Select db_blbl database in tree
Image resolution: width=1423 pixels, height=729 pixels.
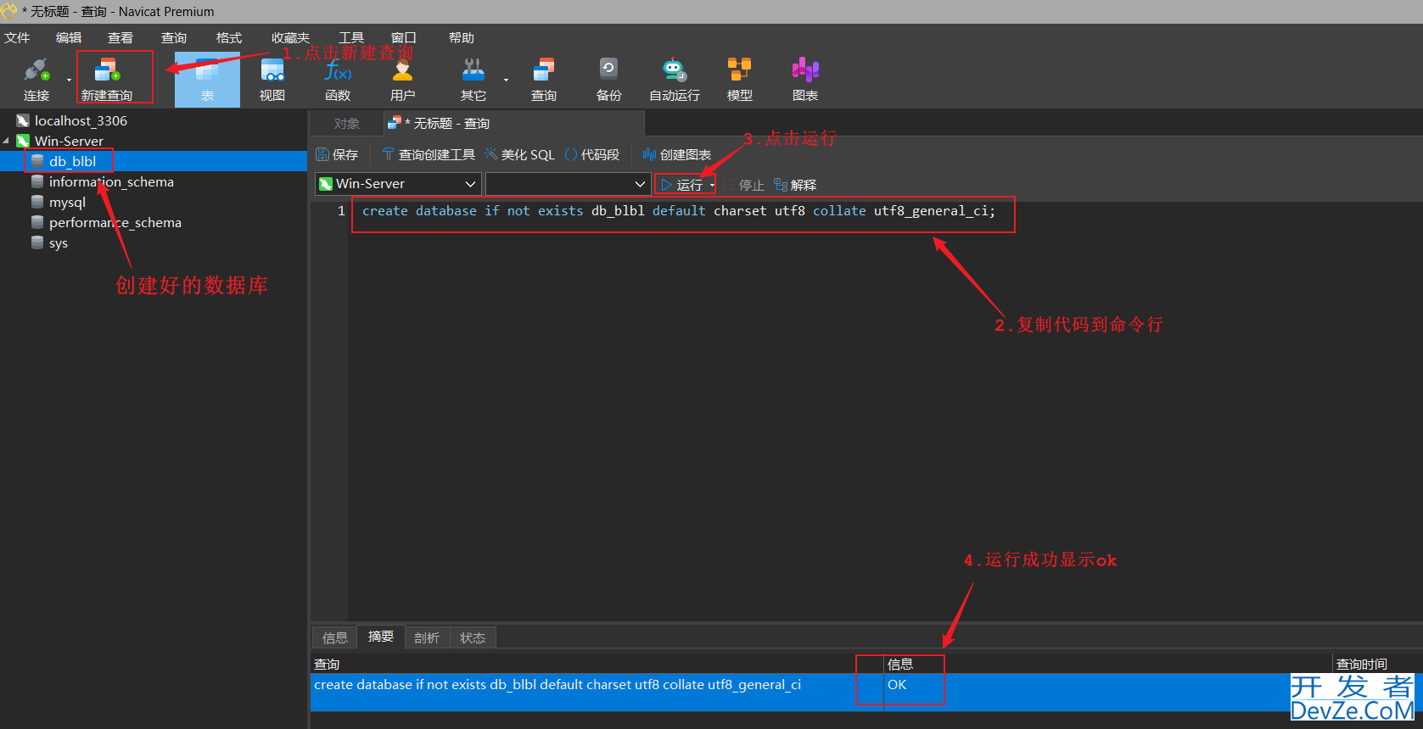(x=72, y=161)
